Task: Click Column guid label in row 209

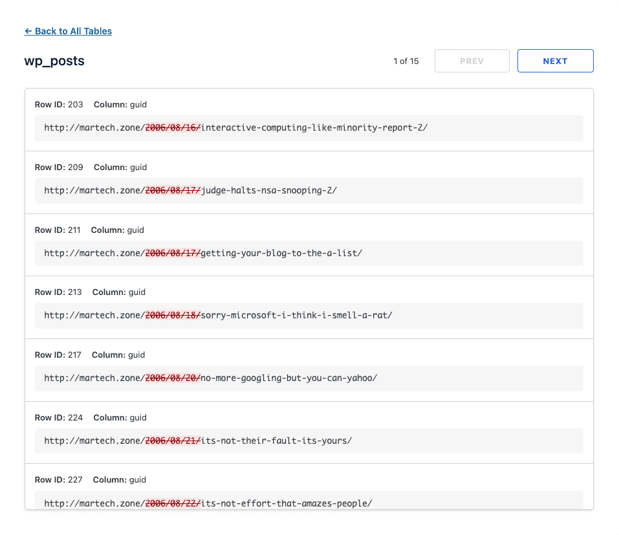Action: 120,168
